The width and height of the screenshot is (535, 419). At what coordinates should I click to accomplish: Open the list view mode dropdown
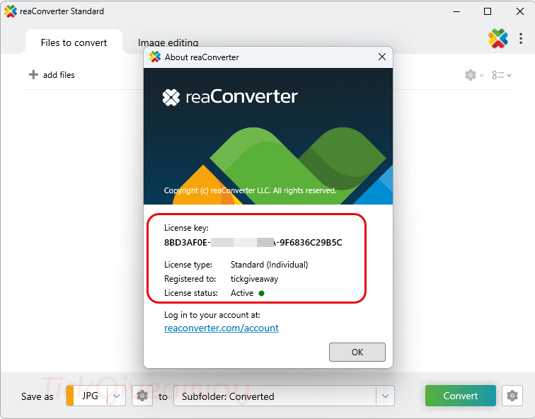pos(501,75)
